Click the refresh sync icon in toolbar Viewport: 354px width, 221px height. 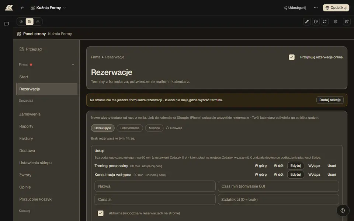pyautogui.click(x=324, y=22)
